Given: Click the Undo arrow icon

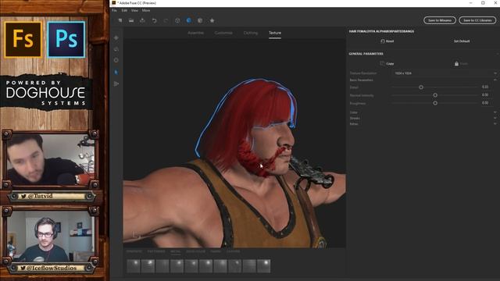Looking at the screenshot, I should (154, 20).
